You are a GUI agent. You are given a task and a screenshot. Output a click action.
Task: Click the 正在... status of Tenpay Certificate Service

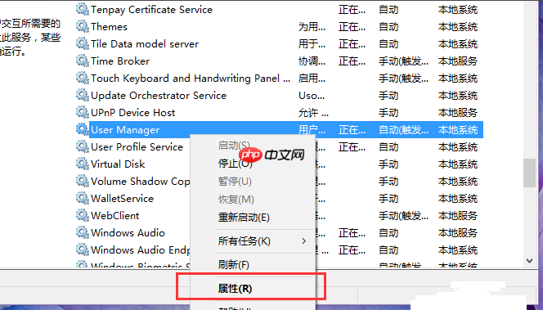pos(352,10)
